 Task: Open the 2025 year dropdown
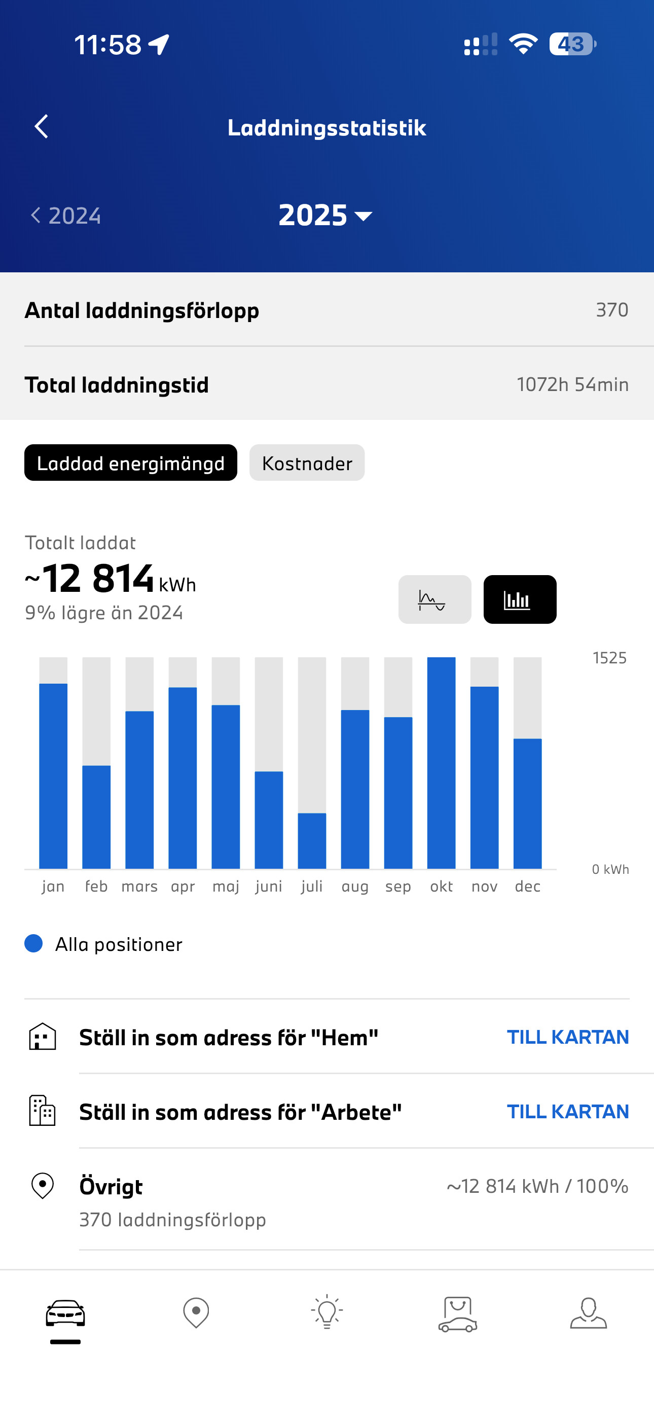pyautogui.click(x=326, y=215)
